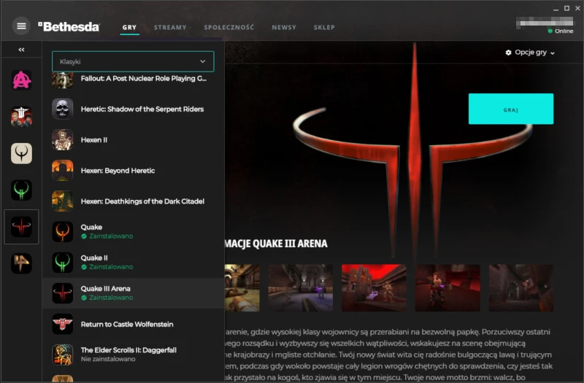The width and height of the screenshot is (584, 383).
Task: Open the SPOŁECZNOŚĆ tab
Action: pos(229,27)
